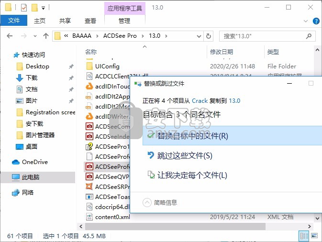Sort by the 名称 column header
The height and width of the screenshot is (242, 322).
coord(91,52)
